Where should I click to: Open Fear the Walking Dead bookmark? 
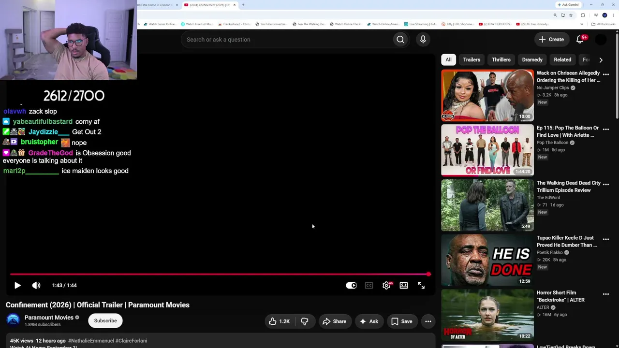click(309, 24)
